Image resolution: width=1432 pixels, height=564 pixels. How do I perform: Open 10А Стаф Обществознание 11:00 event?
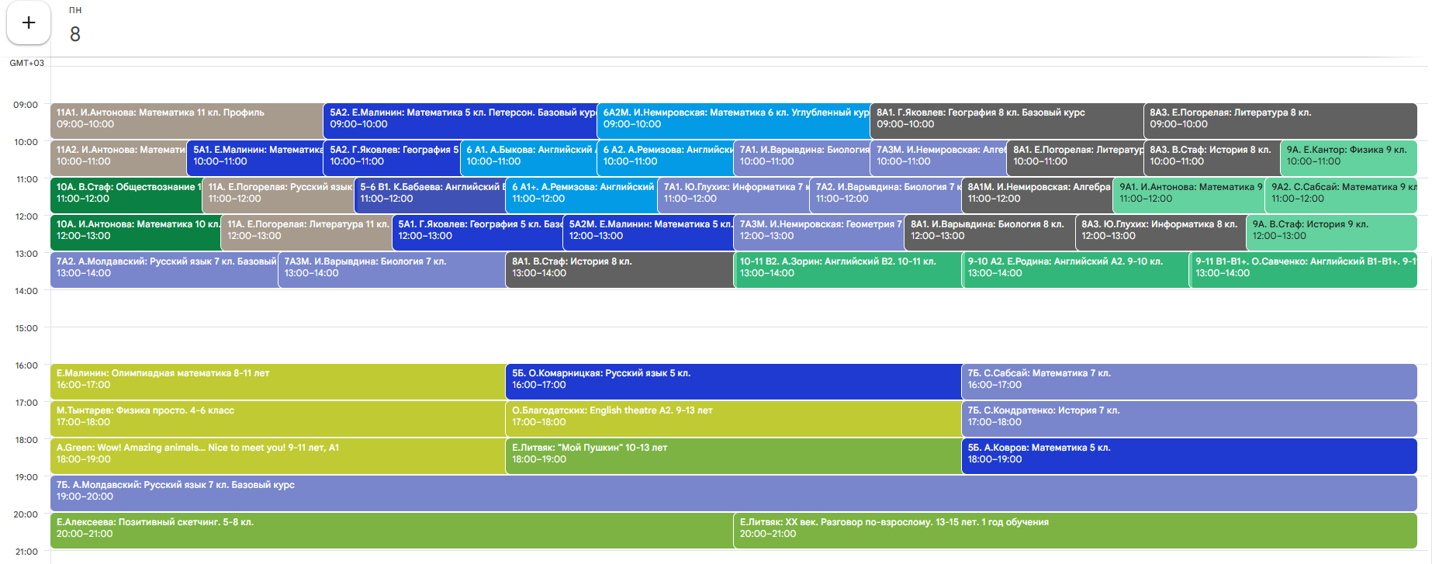click(126, 194)
